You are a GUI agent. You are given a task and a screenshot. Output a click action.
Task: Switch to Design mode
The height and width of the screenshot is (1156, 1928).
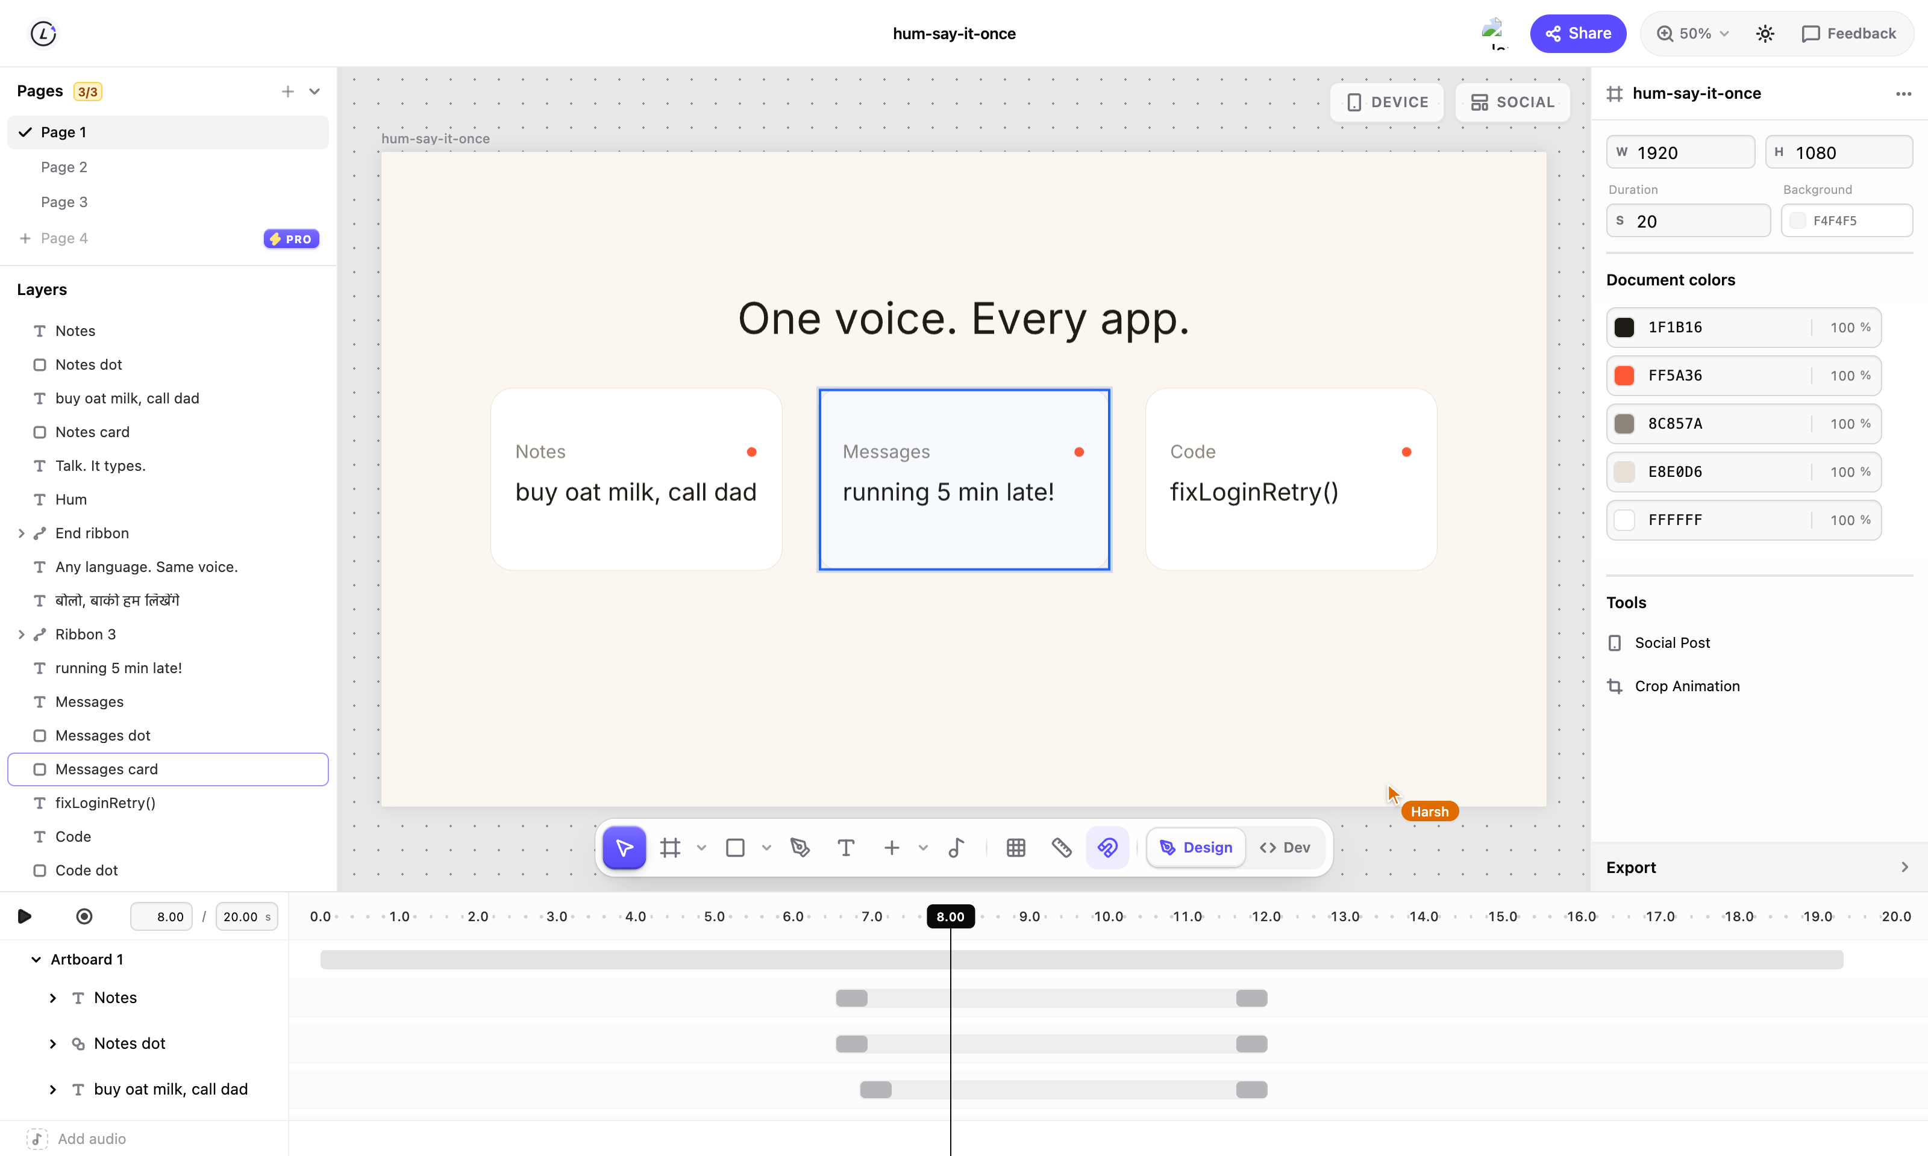(1196, 848)
